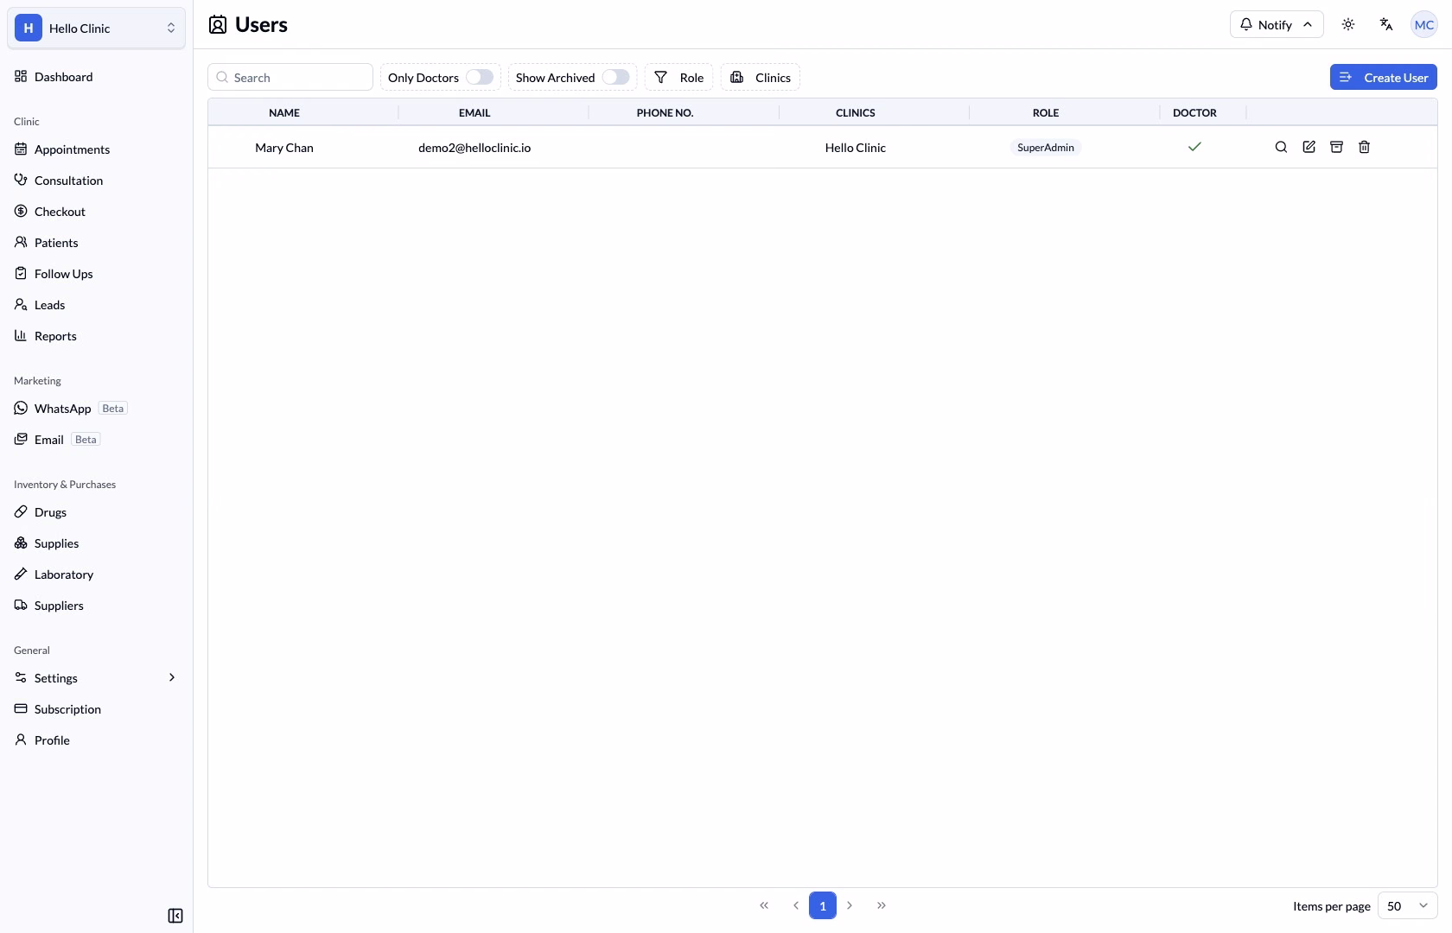
Task: Archive the Mary Chan user
Action: [x=1337, y=147]
